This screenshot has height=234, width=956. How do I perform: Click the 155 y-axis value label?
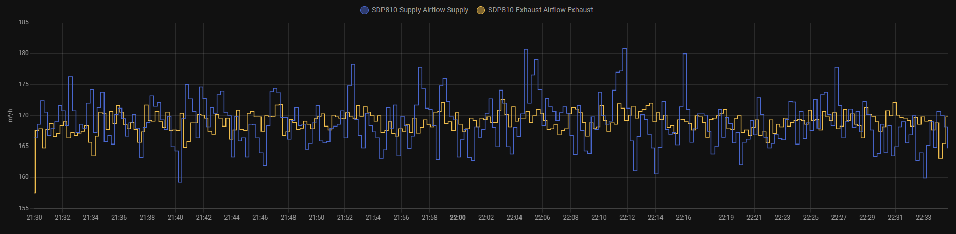point(24,208)
